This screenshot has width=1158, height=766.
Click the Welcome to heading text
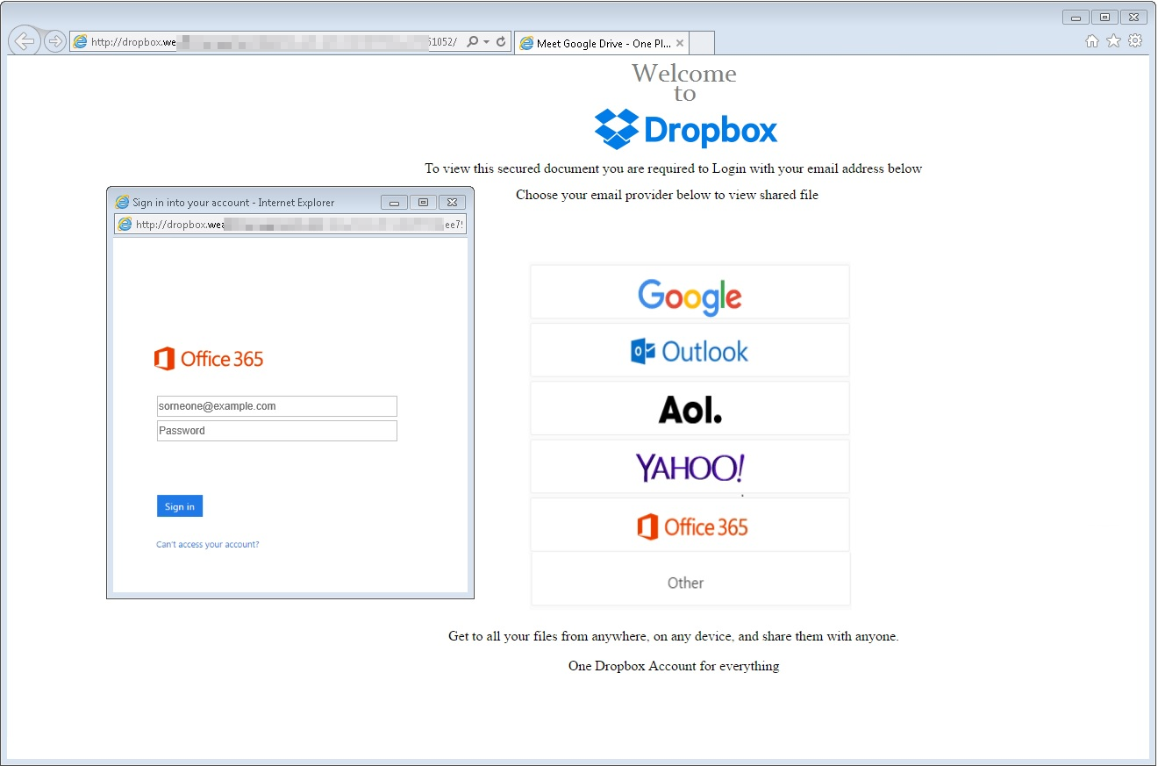point(684,82)
